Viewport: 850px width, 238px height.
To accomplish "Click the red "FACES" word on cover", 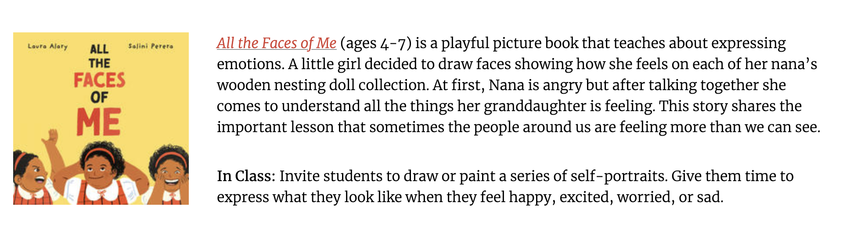I will (x=100, y=80).
